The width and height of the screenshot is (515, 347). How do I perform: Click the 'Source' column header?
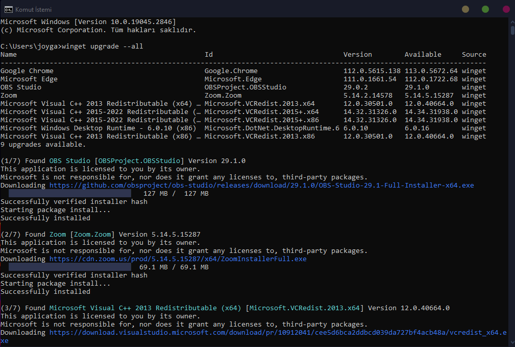coord(474,55)
